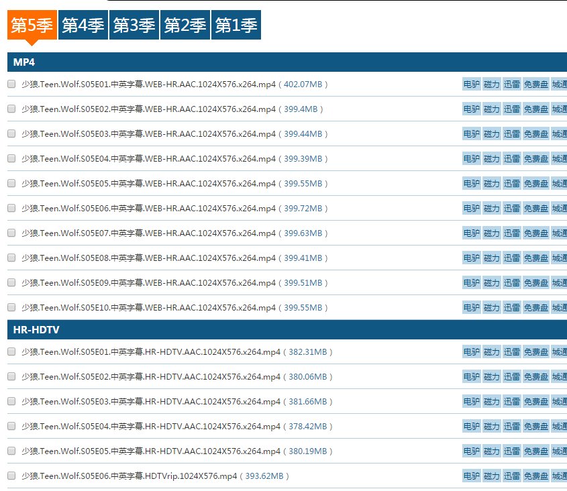This screenshot has height=491, width=567.
Task: Click 城通 for the S05E09 WEB-HR episode
Action: click(x=559, y=283)
